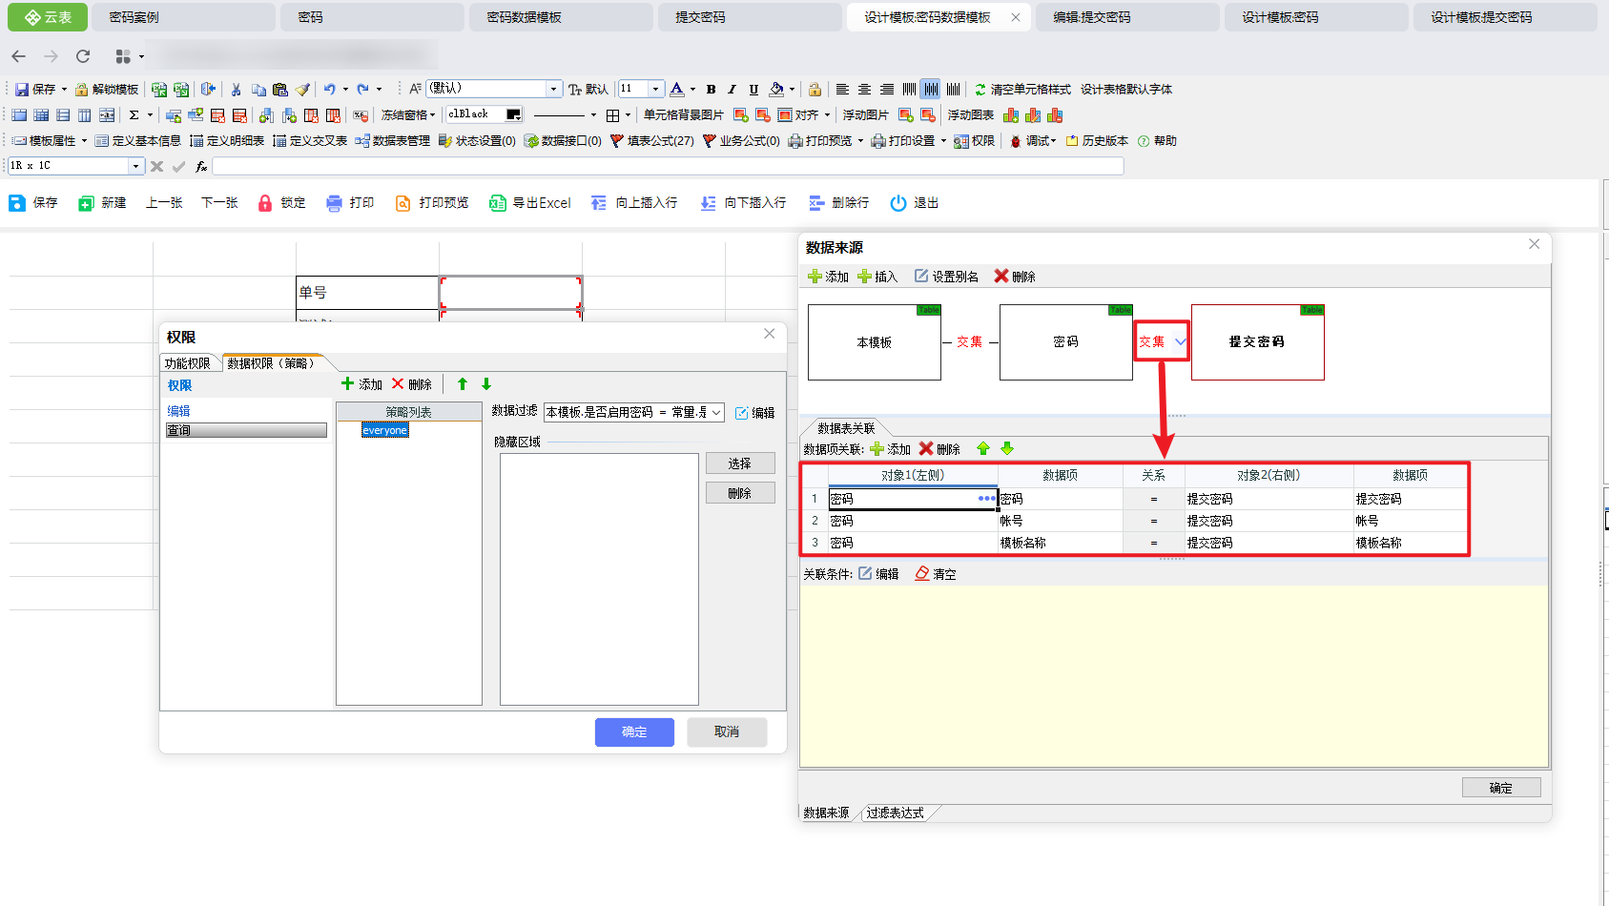Open 定义交叉表 cross table definition
The image size is (1609, 906).
310,141
